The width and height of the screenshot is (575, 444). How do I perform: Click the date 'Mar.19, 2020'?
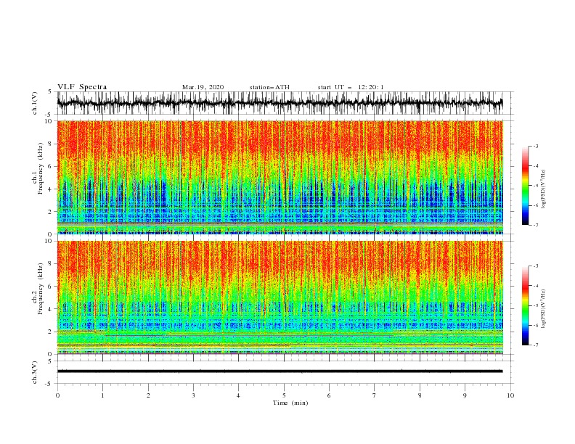(x=203, y=87)
